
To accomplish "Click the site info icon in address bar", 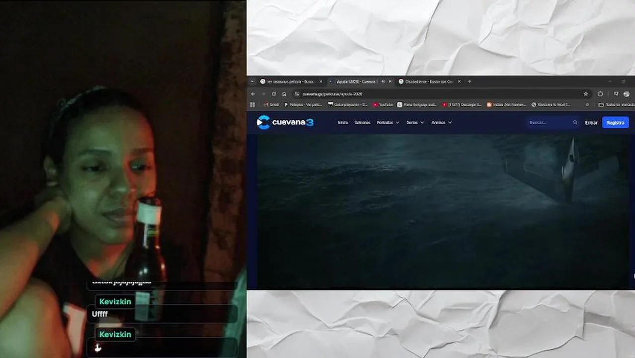I will click(x=297, y=94).
